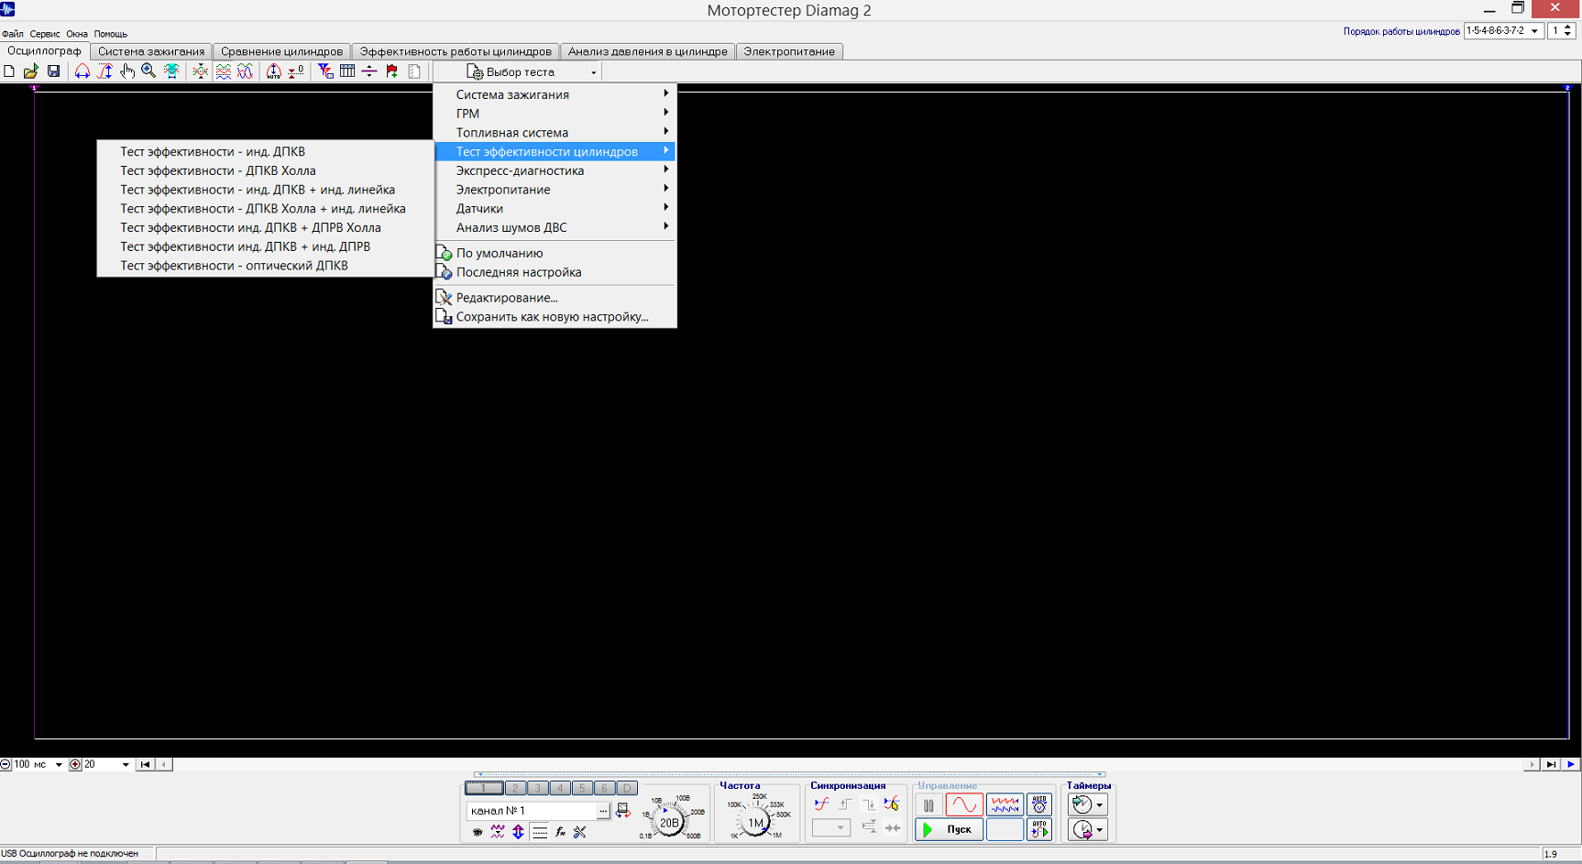Click the overlapping waveforms toolbar icon
This screenshot has width=1582, height=864.
pos(246,71)
